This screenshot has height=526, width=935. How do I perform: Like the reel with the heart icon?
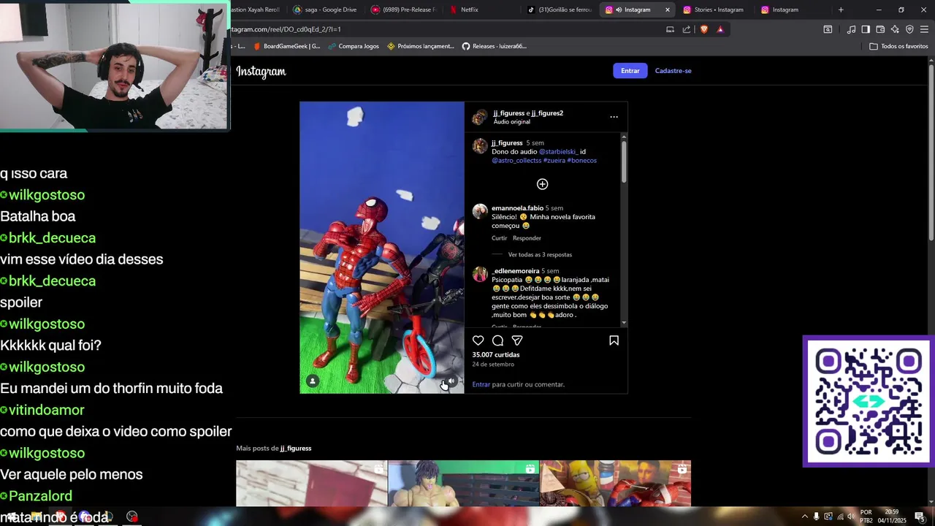[478, 340]
